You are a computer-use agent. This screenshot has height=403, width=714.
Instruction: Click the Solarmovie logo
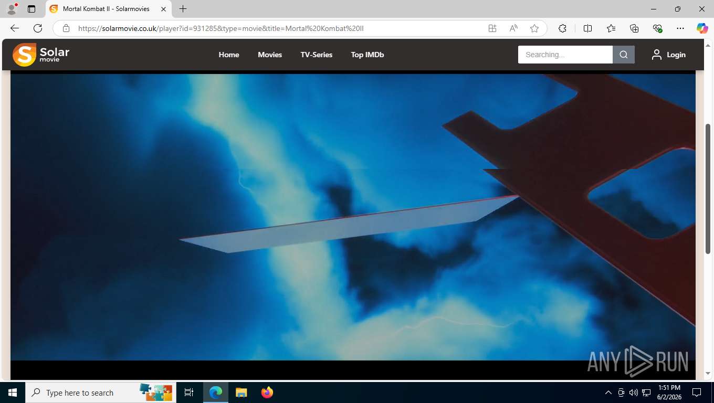pos(41,55)
